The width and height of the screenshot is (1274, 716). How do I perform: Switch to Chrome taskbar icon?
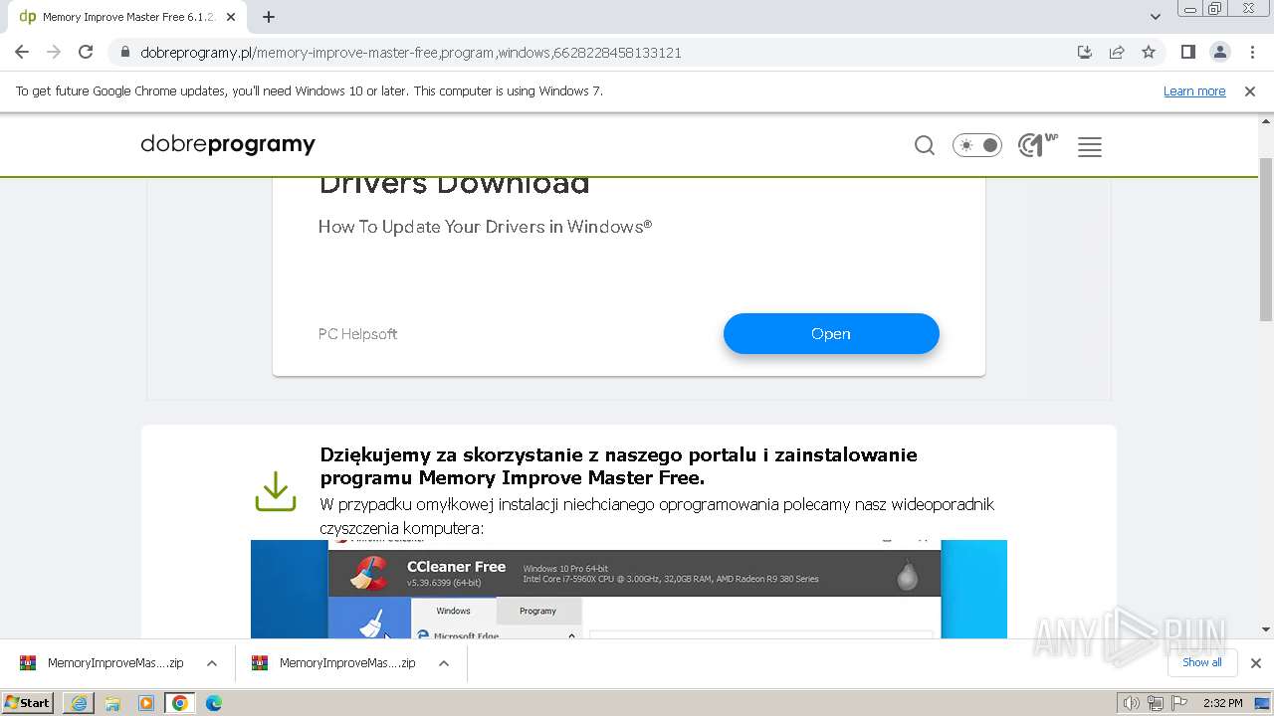click(x=180, y=703)
